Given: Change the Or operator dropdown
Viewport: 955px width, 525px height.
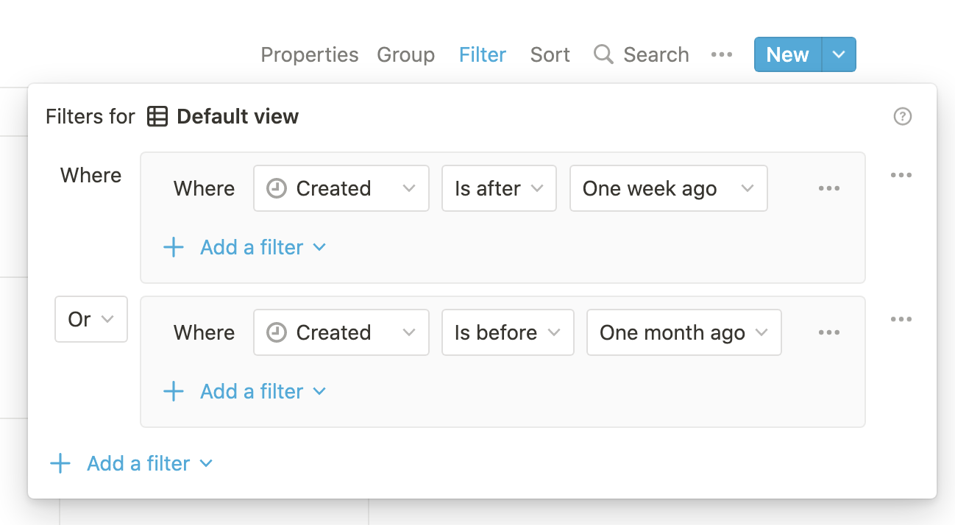Looking at the screenshot, I should tap(90, 319).
